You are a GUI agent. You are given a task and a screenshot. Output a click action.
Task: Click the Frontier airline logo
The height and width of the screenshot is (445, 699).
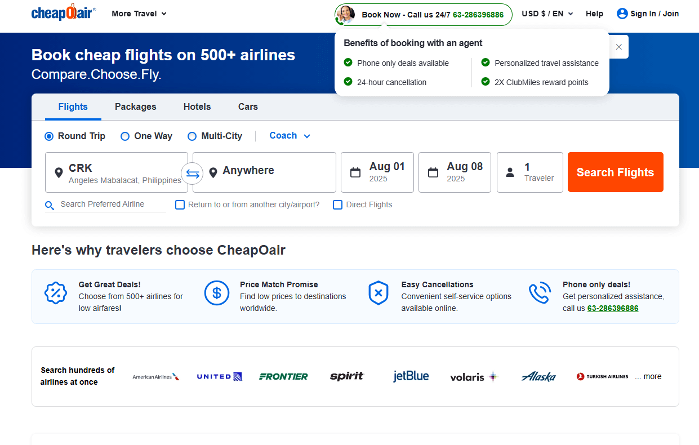tap(283, 376)
